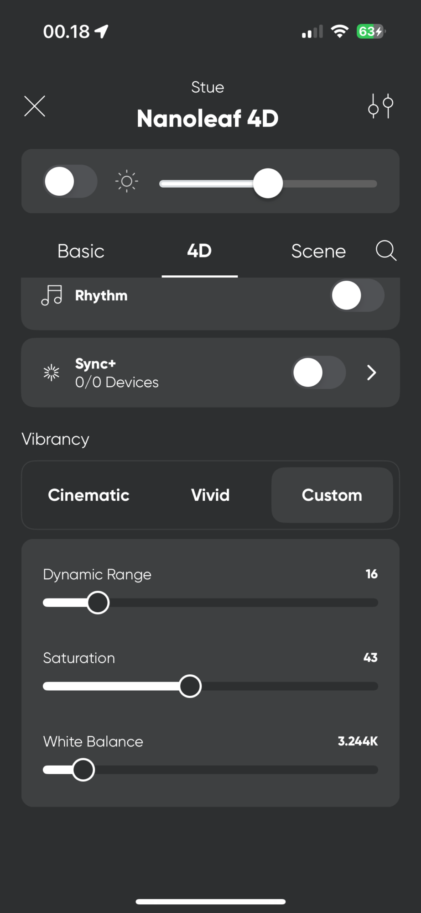Switch to the Basic tab
Image resolution: width=421 pixels, height=913 pixels.
(81, 251)
